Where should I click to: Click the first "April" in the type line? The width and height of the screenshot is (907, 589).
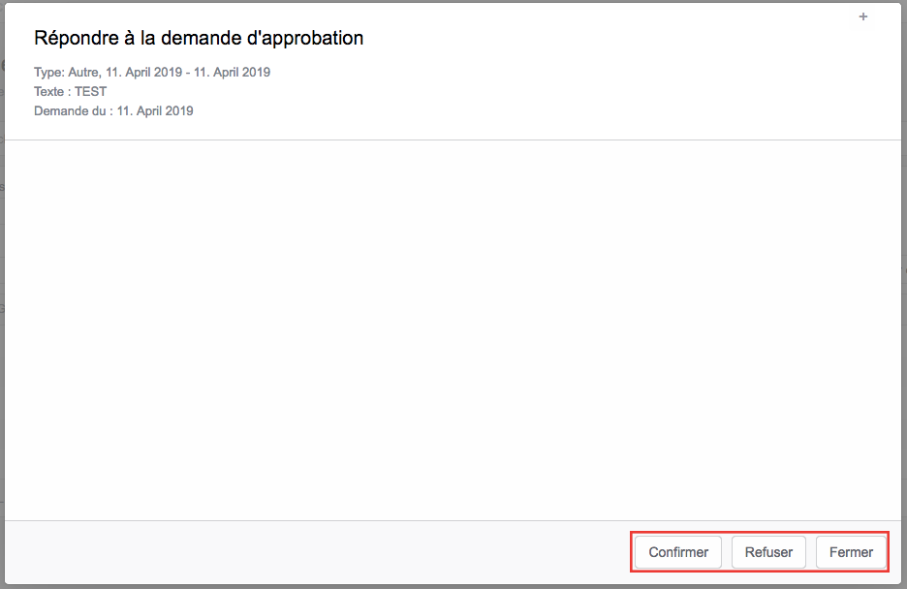[x=139, y=73]
